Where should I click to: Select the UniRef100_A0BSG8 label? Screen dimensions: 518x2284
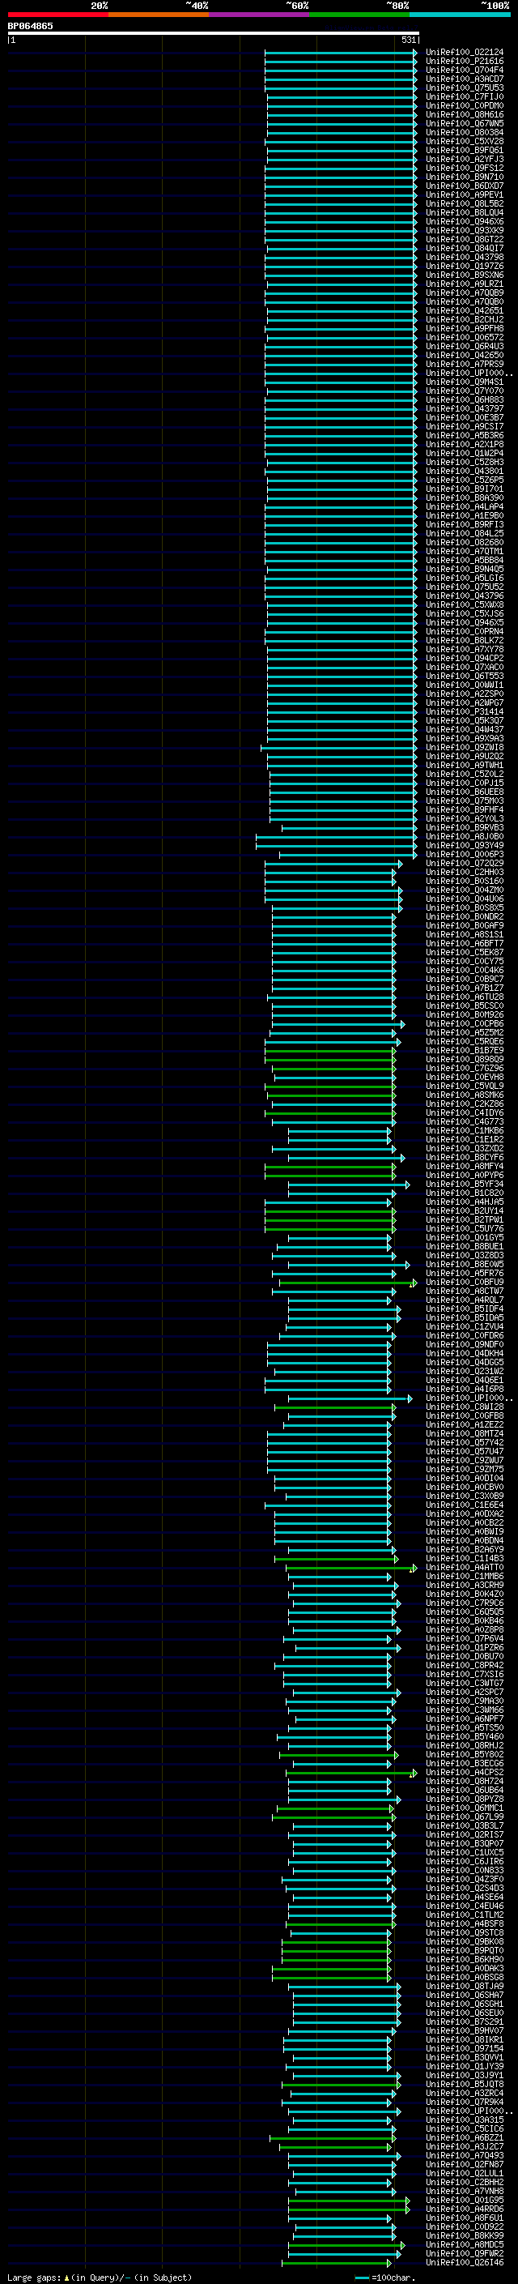coord(464,1976)
